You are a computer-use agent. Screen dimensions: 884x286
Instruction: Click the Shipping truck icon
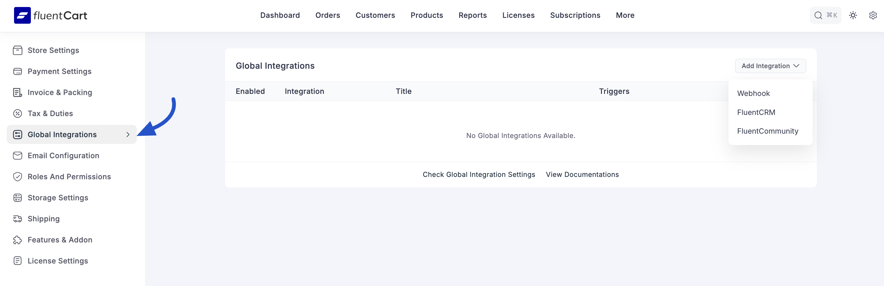click(18, 219)
